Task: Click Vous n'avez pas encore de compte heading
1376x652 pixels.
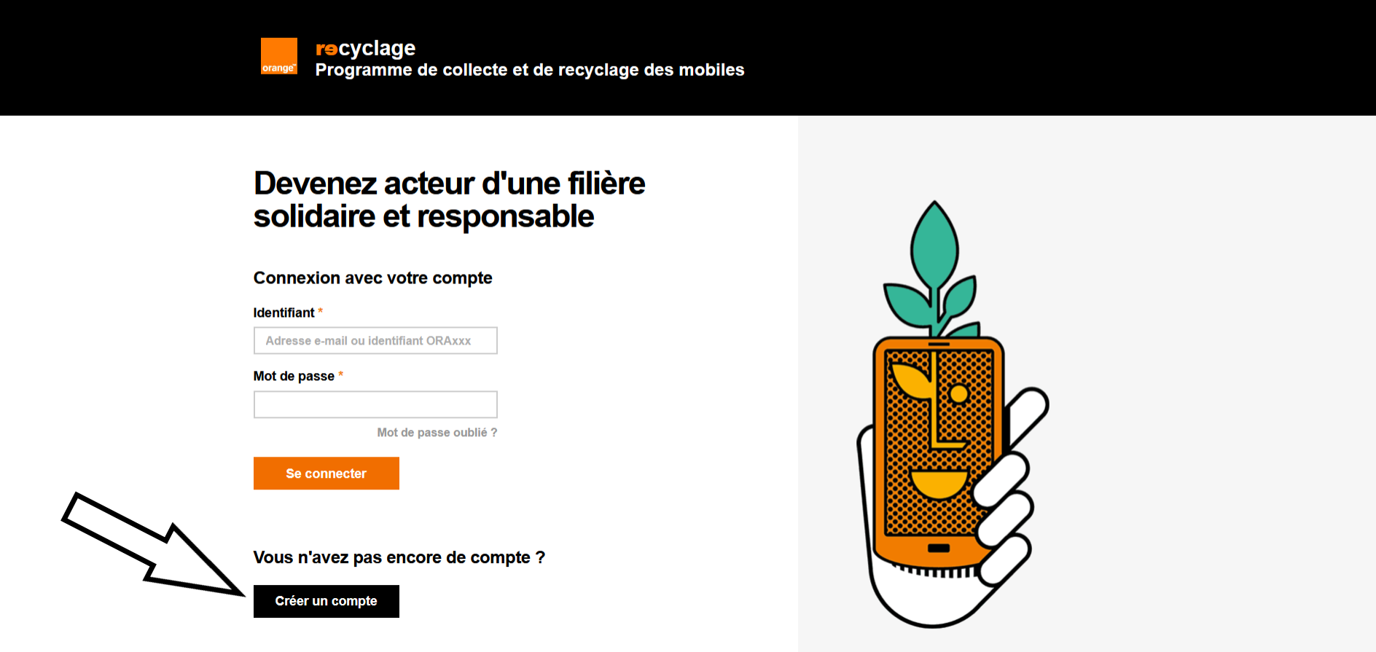Action: click(x=399, y=557)
